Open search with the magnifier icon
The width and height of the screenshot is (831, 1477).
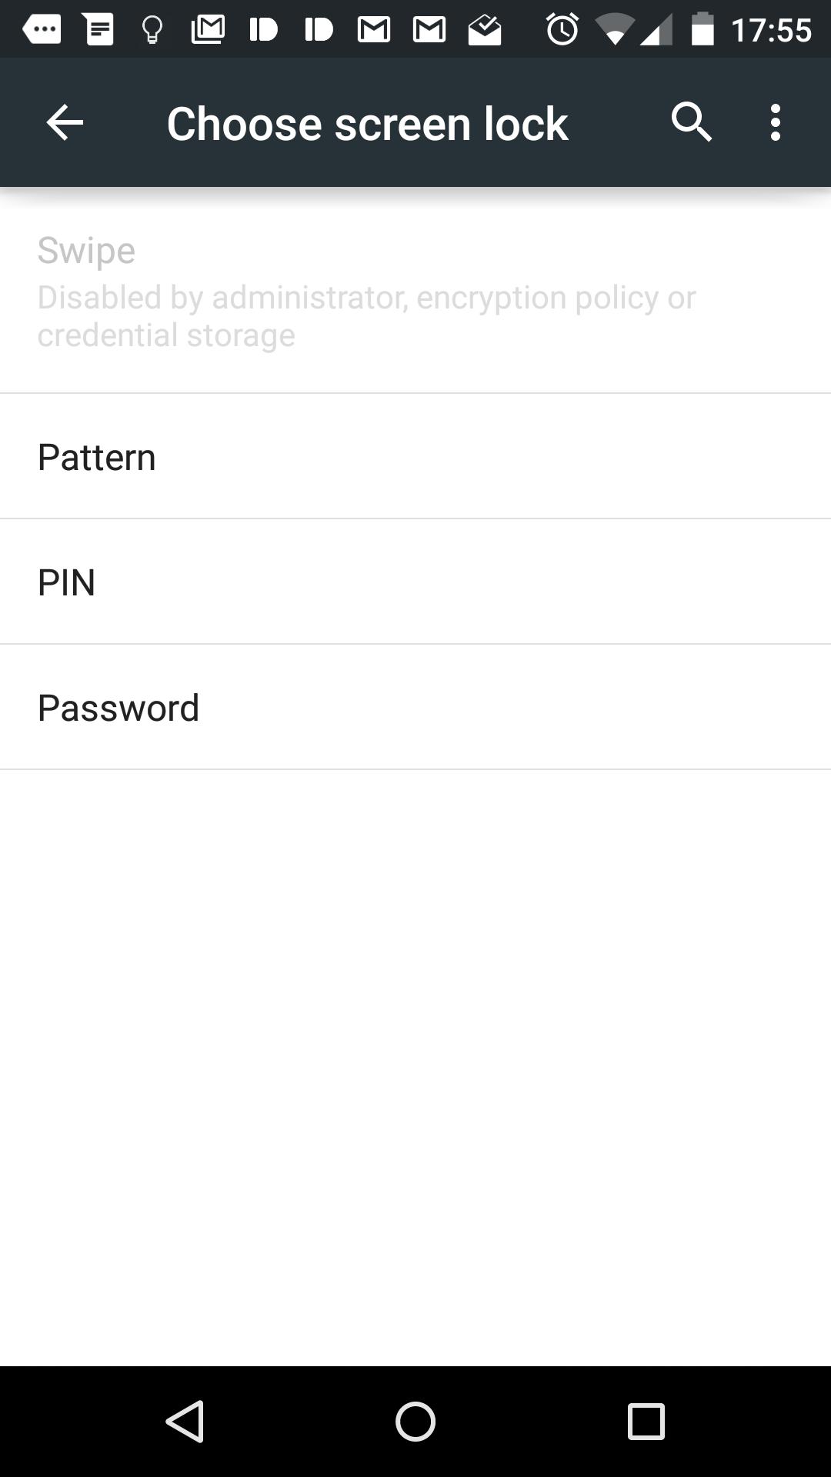pyautogui.click(x=691, y=123)
